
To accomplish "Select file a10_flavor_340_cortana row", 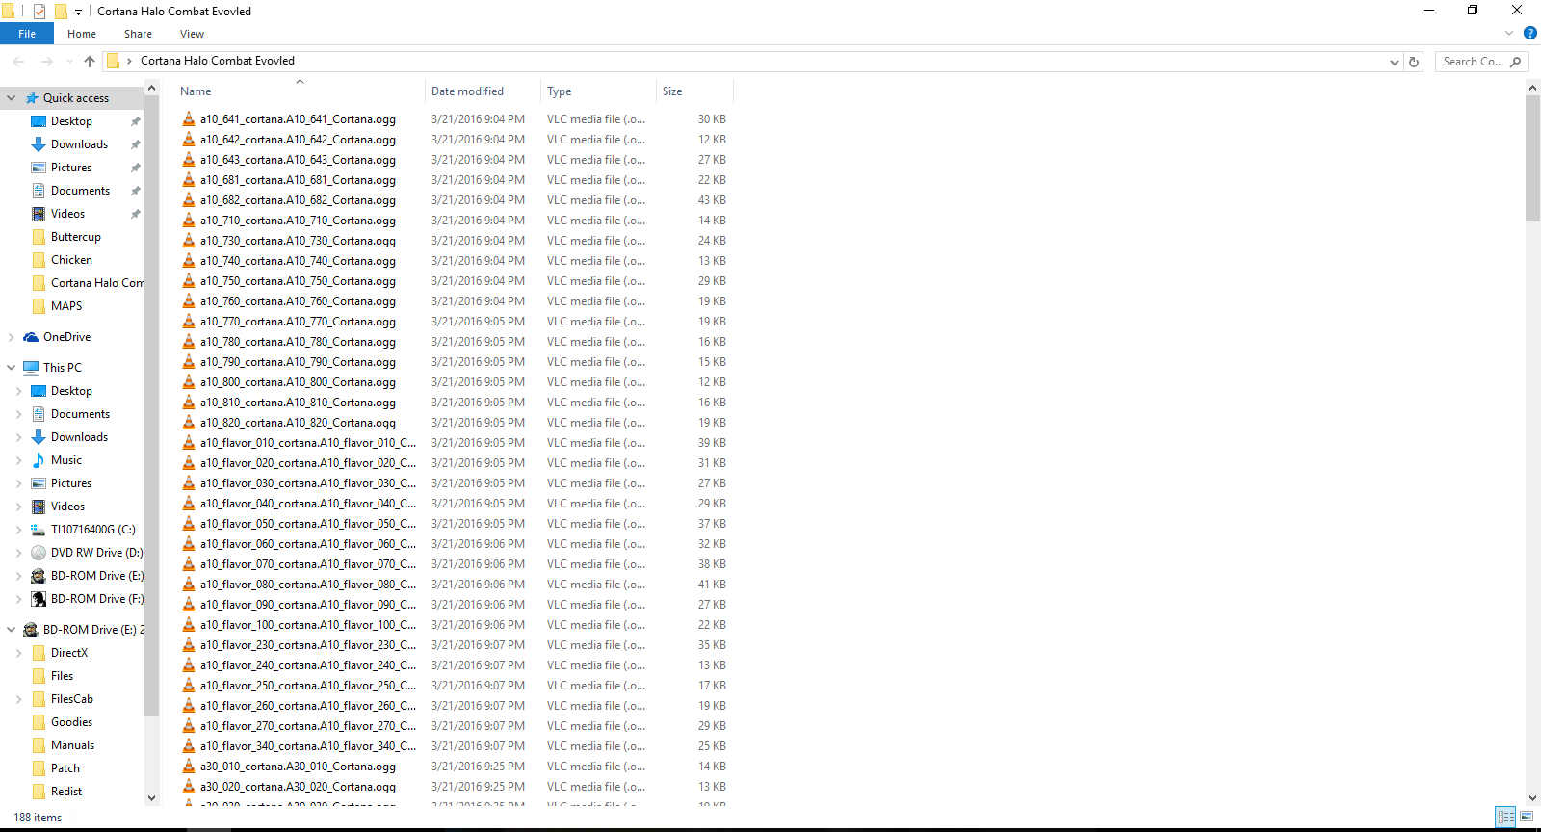I will (x=455, y=746).
